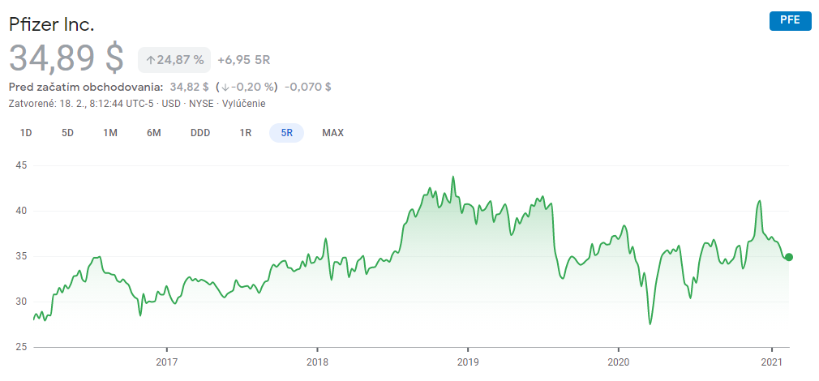The width and height of the screenshot is (819, 381).
Task: Click the 2018 x-axis label
Action: 317,362
